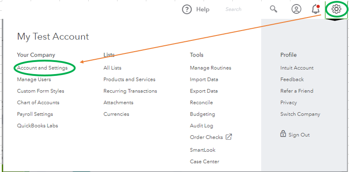Select Manage Users
Screen dimensions: 349x172
coord(34,79)
